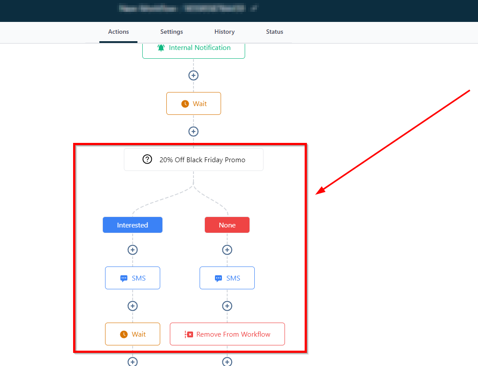The image size is (478, 366).
Task: Click the Remove From Workflow icon
Action: click(189, 334)
